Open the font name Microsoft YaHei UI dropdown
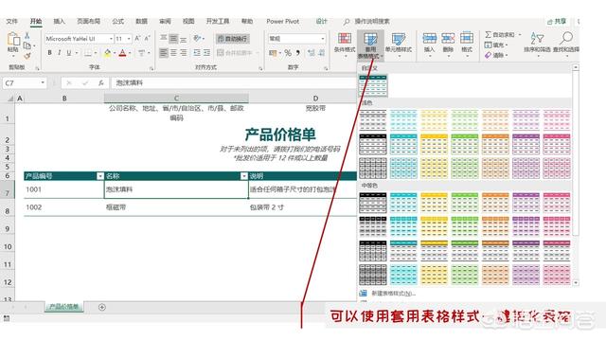 click(x=112, y=39)
